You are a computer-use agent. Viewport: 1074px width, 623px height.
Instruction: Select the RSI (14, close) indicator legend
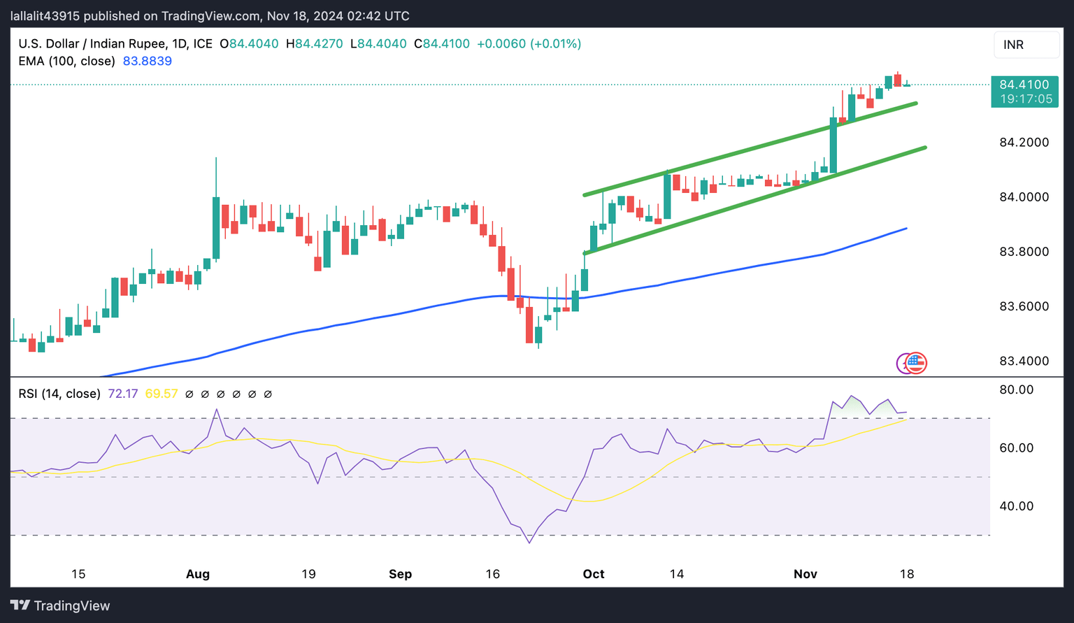(x=59, y=394)
